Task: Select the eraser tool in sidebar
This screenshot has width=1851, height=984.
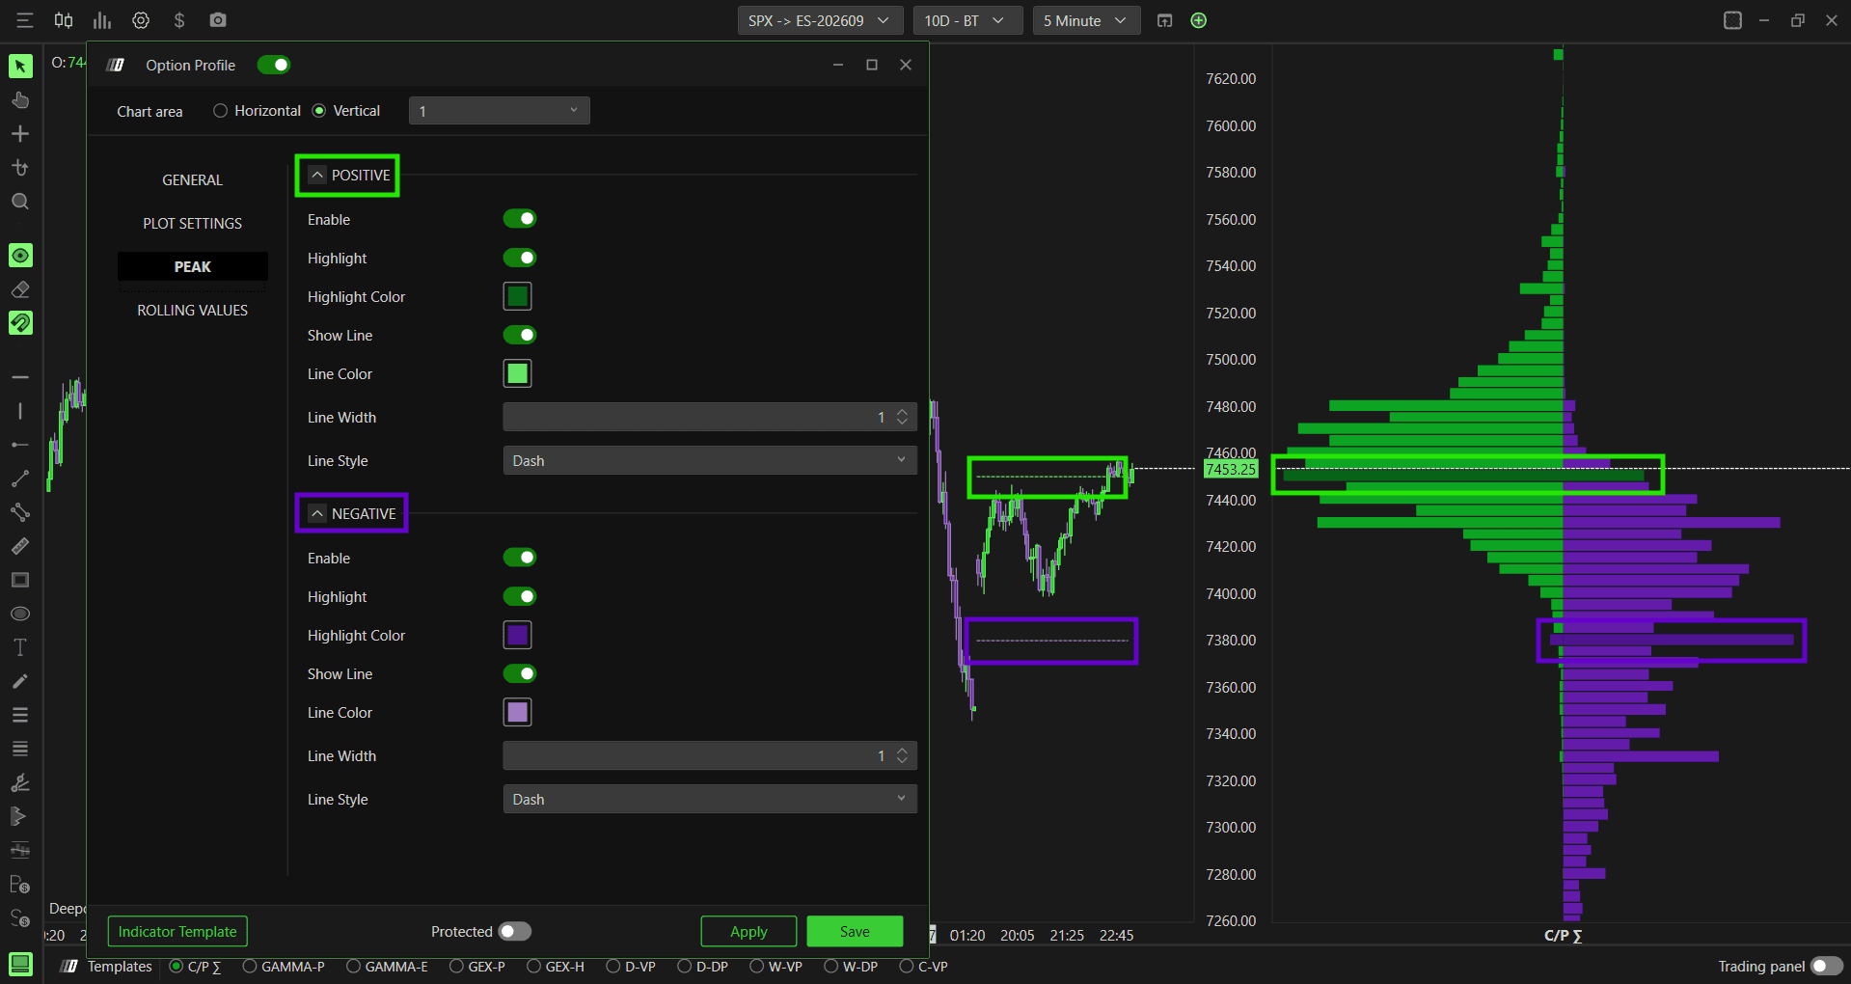Action: pos(20,289)
